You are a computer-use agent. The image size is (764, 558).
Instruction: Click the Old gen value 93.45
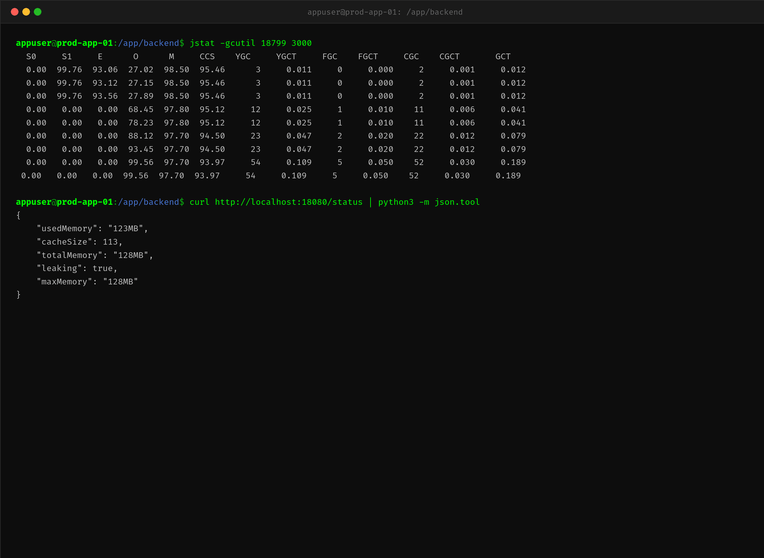(x=141, y=149)
